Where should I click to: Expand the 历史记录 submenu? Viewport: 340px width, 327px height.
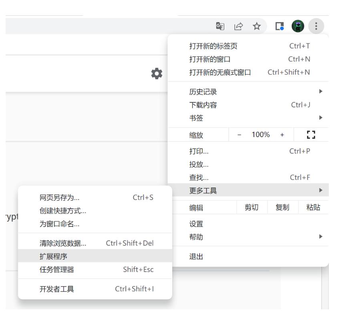point(248,92)
